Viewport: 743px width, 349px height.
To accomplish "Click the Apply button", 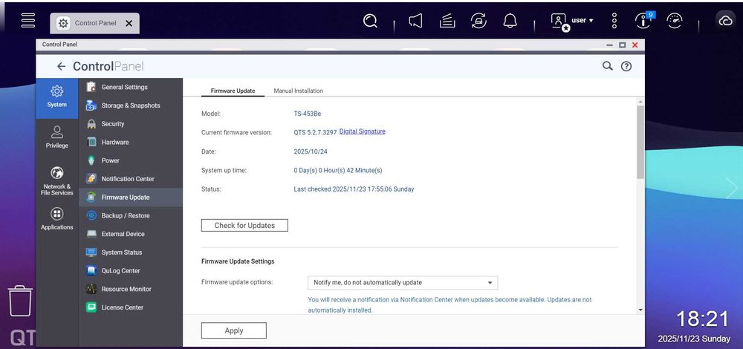I will (233, 330).
